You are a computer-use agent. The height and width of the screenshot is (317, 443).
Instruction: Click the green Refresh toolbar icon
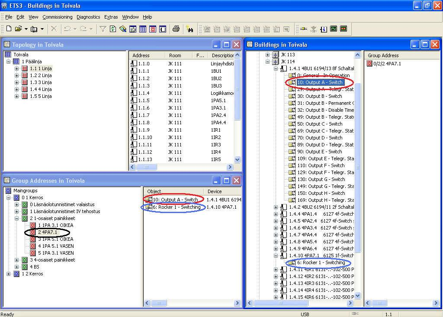coord(113,29)
